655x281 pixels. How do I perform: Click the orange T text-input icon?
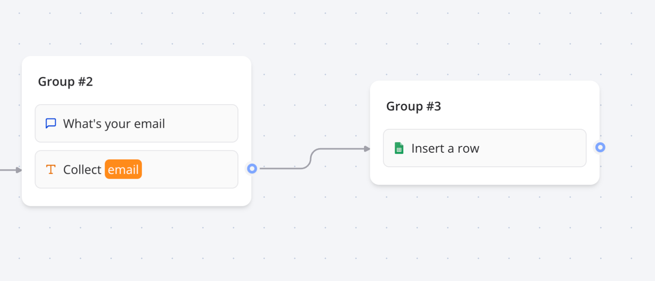pyautogui.click(x=51, y=170)
